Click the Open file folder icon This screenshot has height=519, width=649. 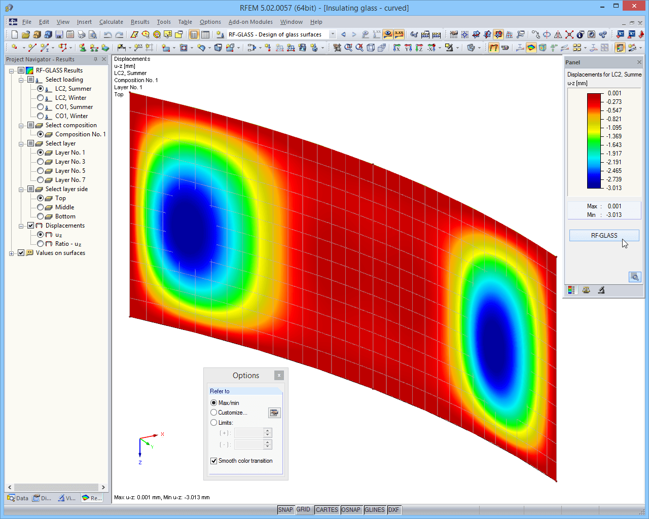(26, 34)
